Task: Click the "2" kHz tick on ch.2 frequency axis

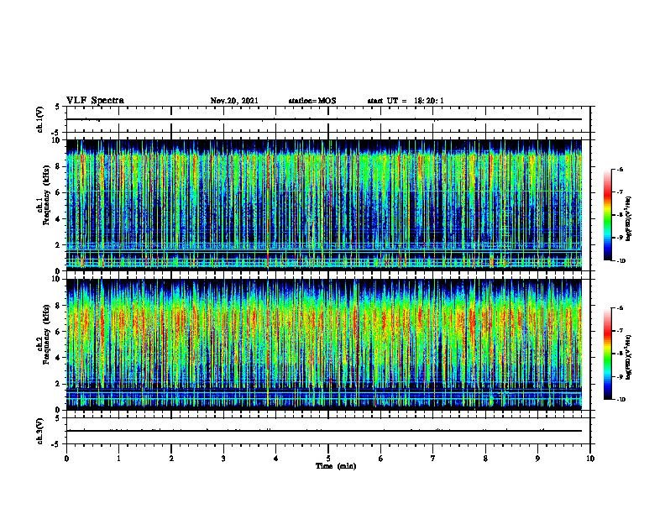Action: click(58, 384)
